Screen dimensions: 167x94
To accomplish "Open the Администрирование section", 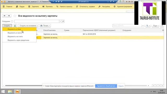I will (123, 7).
